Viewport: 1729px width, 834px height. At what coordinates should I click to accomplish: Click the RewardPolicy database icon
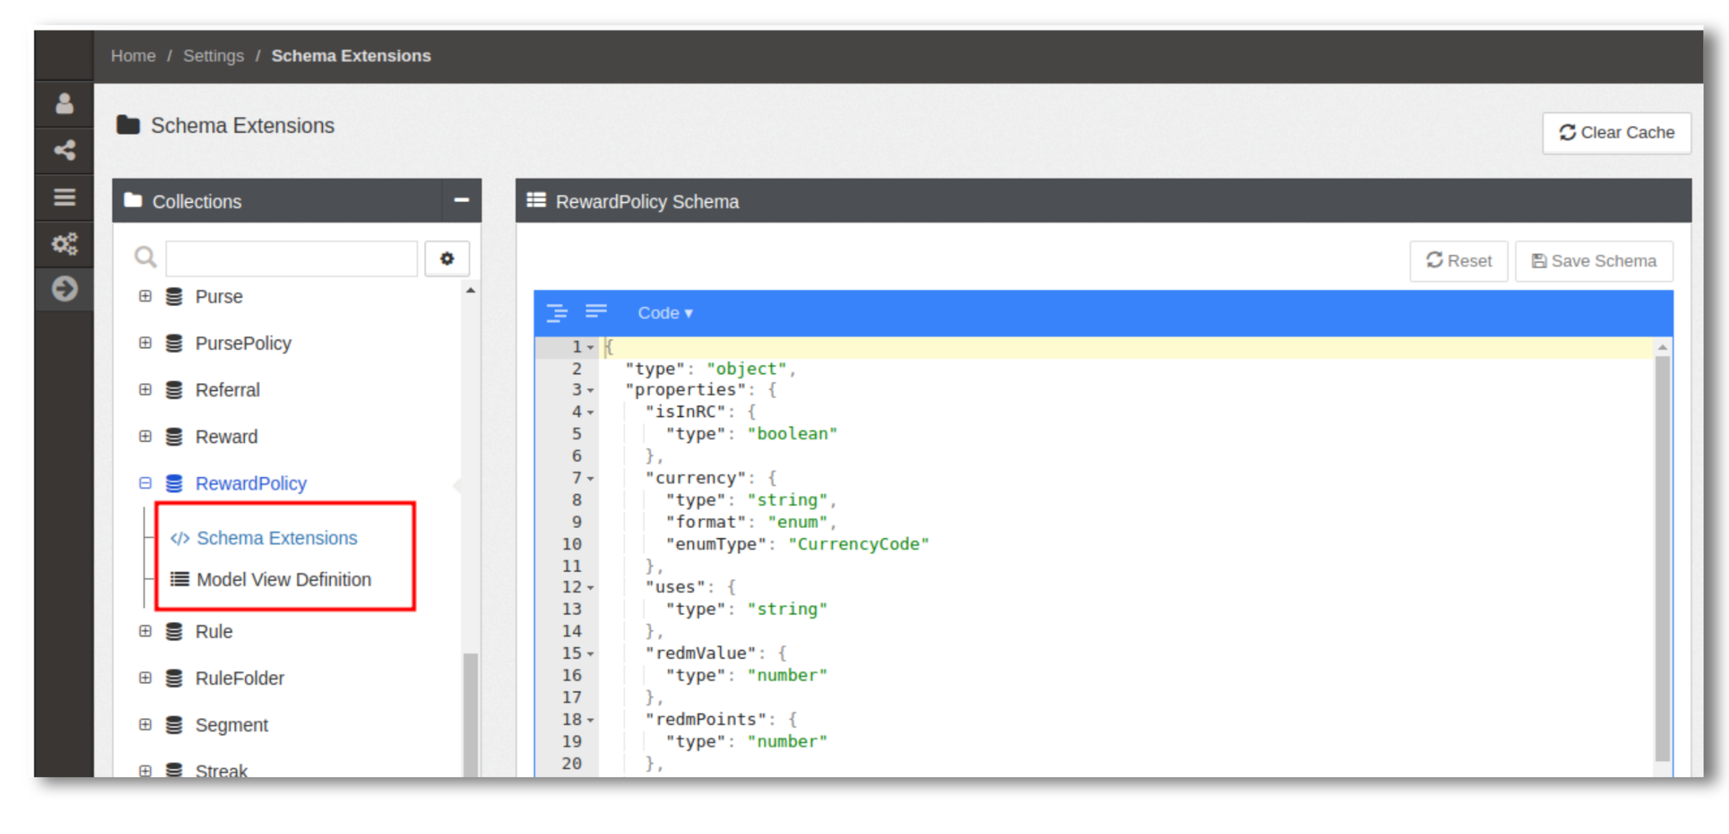pyautogui.click(x=174, y=483)
